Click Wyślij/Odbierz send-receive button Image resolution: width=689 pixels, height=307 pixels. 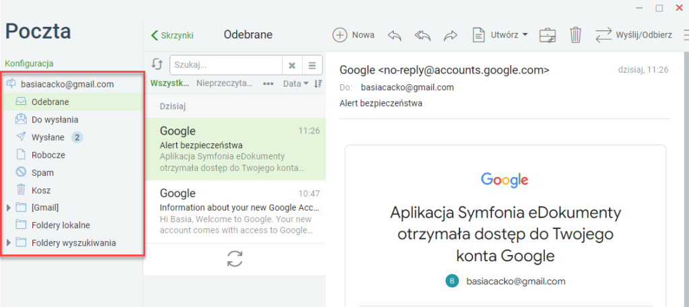tap(633, 35)
